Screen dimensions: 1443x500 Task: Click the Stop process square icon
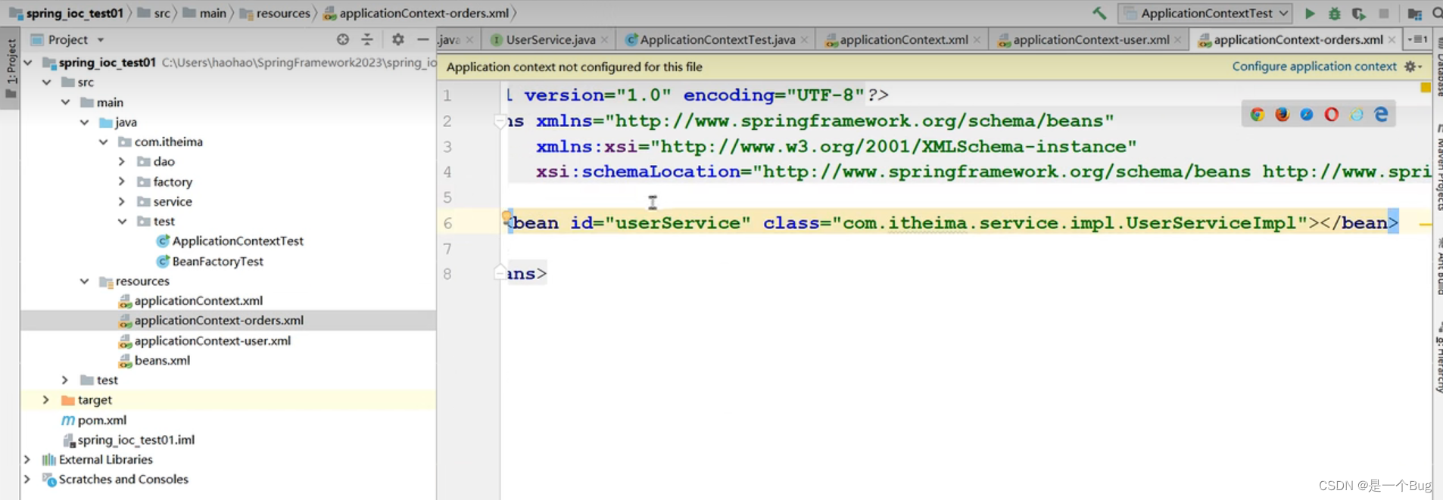(1384, 13)
